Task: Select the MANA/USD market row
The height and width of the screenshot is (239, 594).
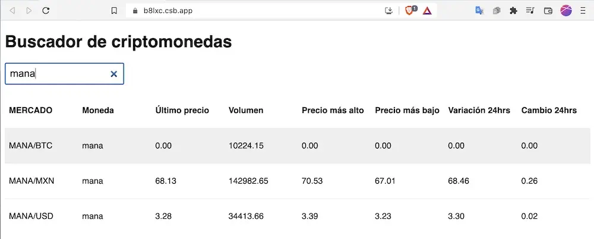Action: (x=298, y=216)
